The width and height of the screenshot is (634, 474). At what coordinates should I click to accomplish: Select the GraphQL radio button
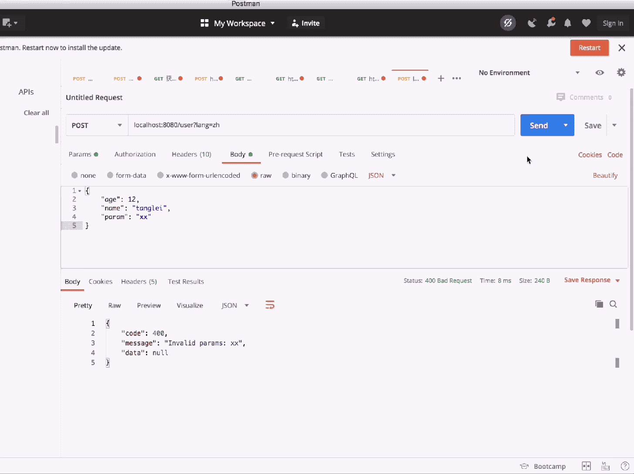pyautogui.click(x=324, y=175)
